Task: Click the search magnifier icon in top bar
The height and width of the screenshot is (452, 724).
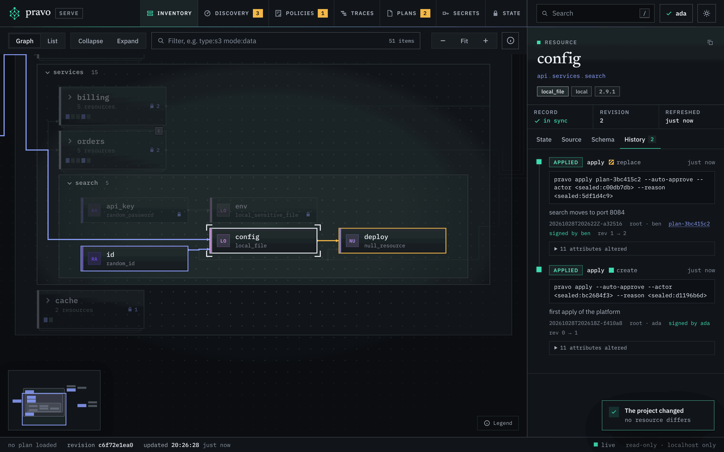Action: pos(545,14)
